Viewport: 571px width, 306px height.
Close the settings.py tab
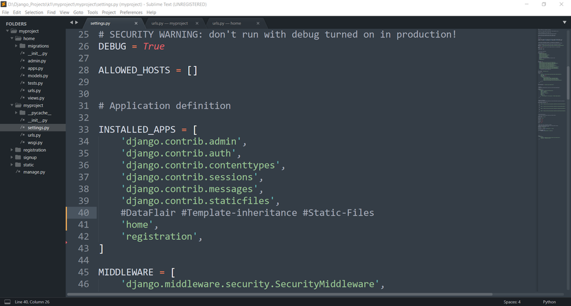136,23
